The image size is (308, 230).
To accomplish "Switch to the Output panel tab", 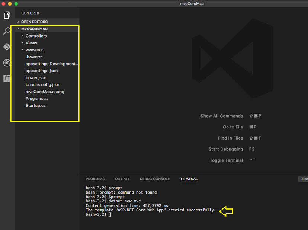I will (122, 179).
